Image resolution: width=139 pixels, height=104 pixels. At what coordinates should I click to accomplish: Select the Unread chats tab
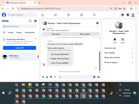(x=11, y=32)
